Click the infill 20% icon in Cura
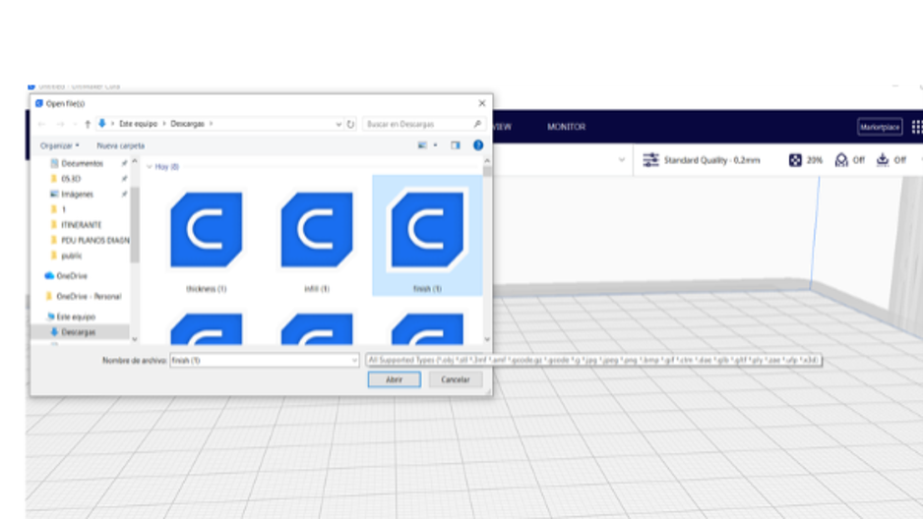Image resolution: width=923 pixels, height=519 pixels. click(x=795, y=160)
